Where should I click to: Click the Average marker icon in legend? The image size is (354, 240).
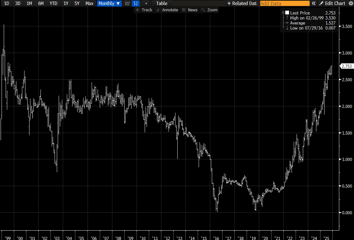(287, 23)
